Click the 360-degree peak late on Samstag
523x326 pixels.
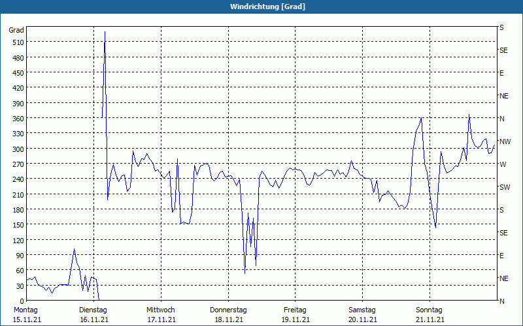421,118
